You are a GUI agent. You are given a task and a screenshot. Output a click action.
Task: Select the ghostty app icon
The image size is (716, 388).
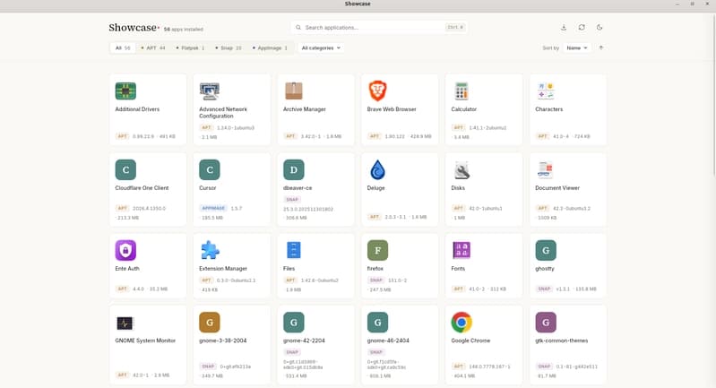[x=546, y=250]
